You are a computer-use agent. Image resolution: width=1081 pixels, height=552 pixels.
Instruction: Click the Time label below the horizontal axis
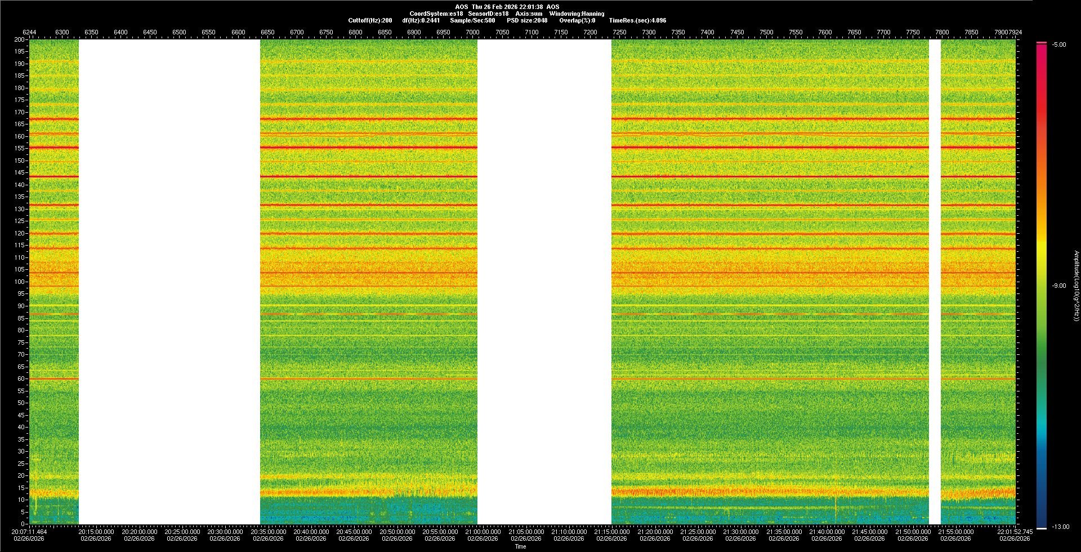pos(520,546)
